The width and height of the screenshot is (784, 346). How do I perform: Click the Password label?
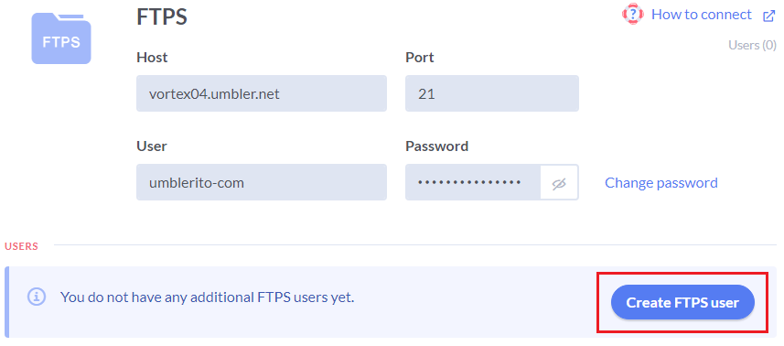pos(437,146)
